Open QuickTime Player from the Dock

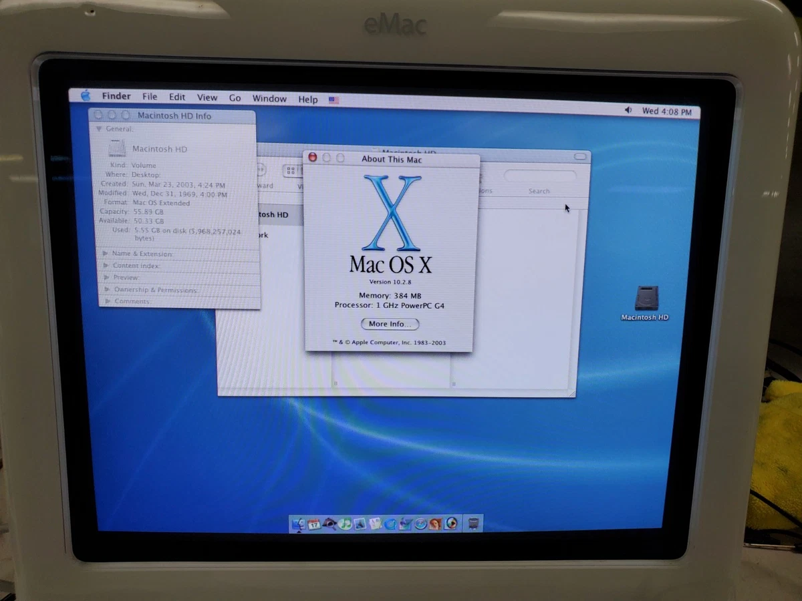pos(390,524)
